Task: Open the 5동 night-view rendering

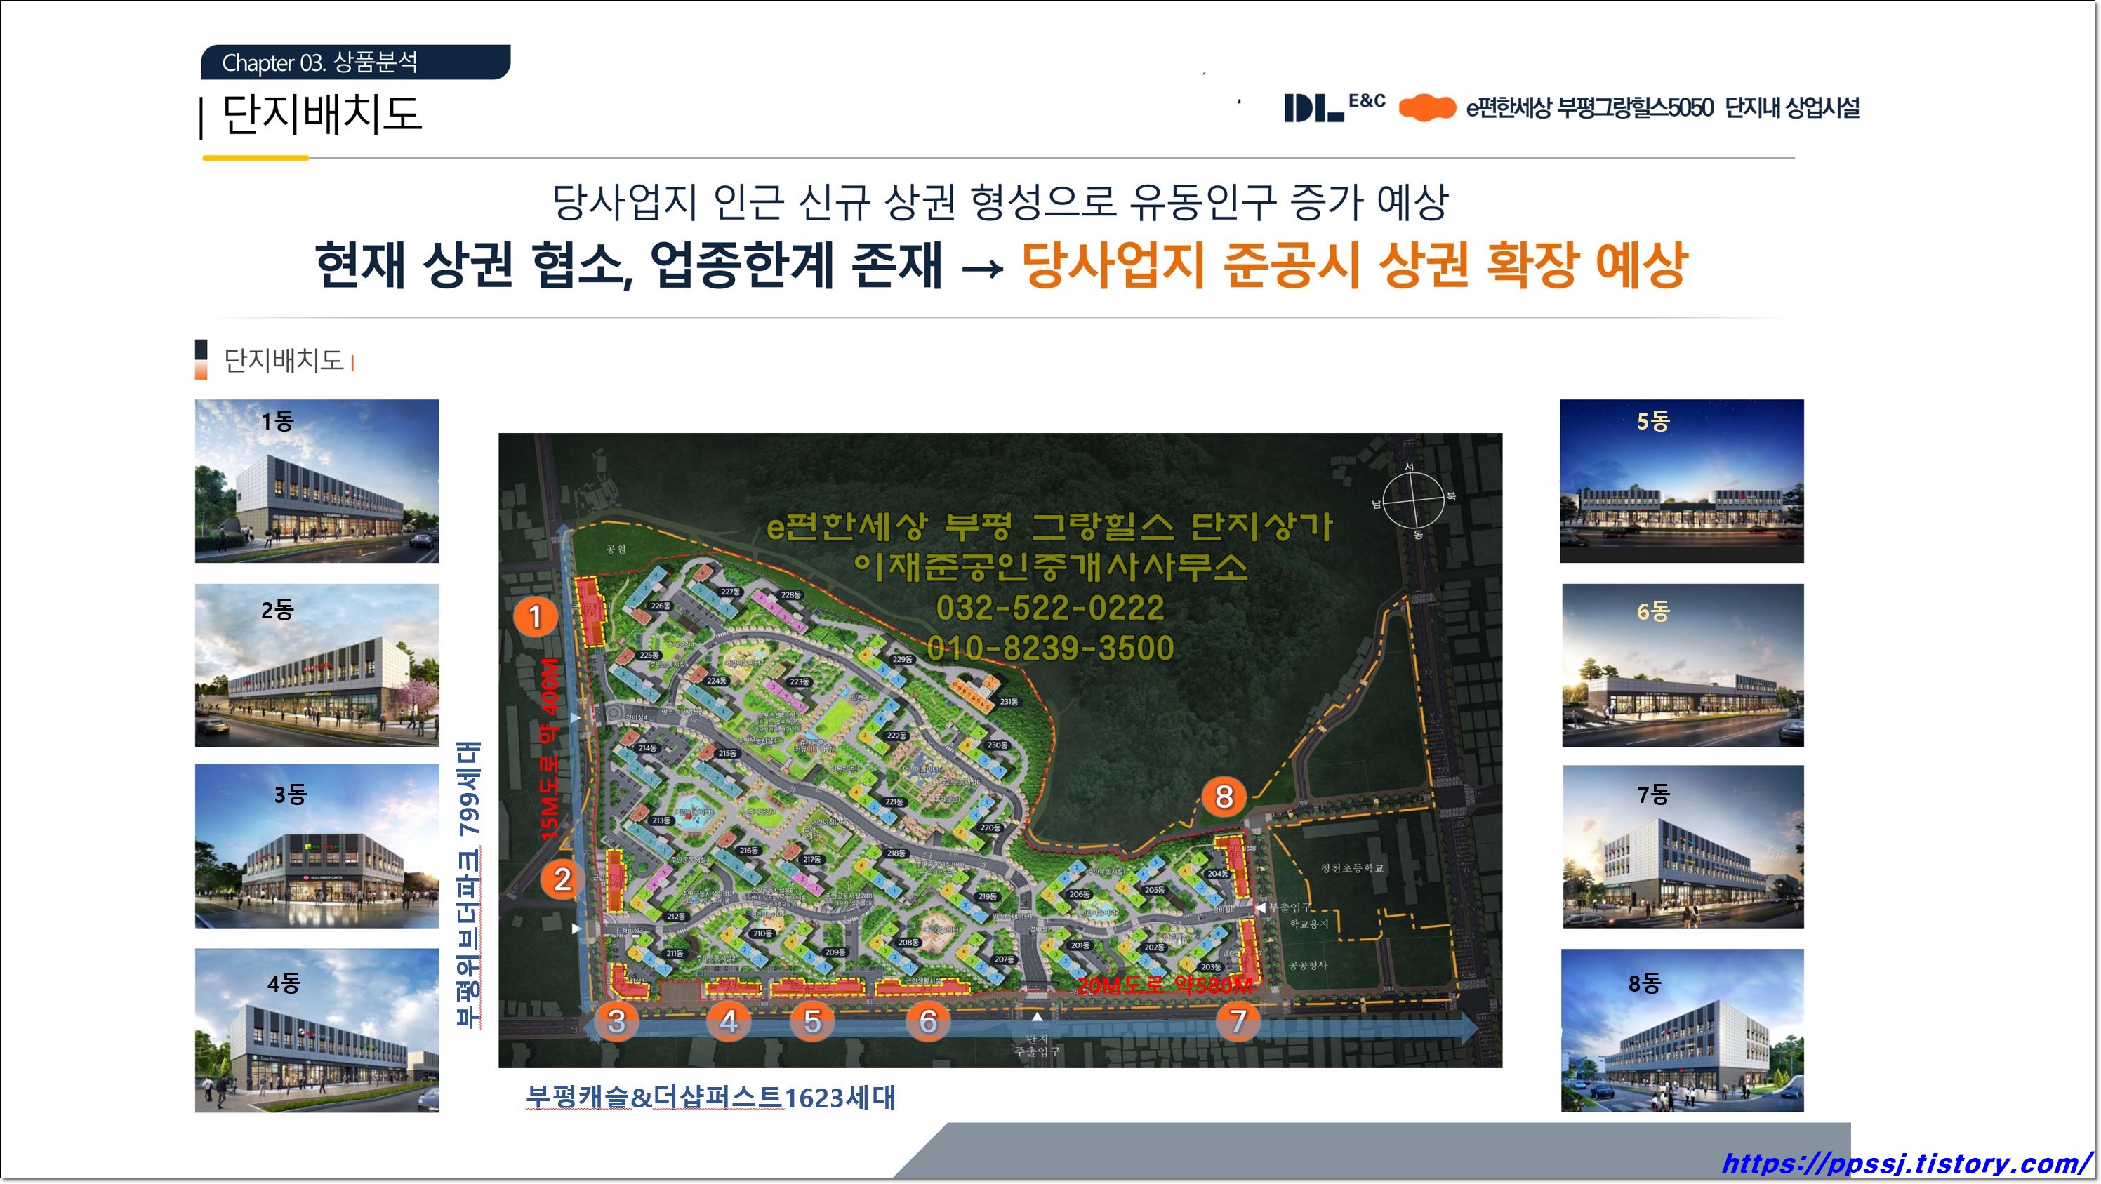Action: (x=1682, y=481)
